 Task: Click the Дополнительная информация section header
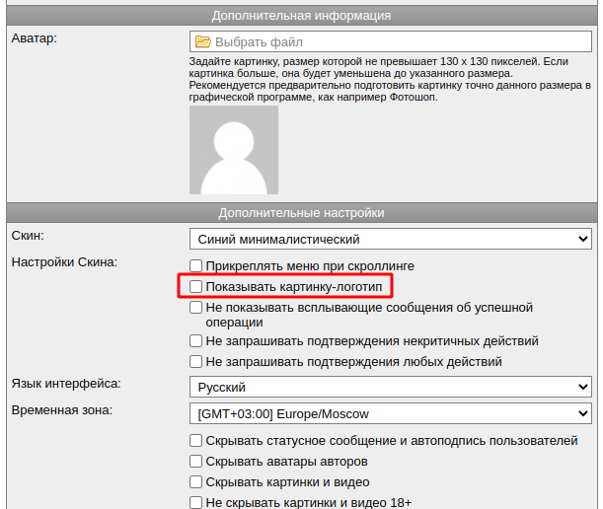click(x=301, y=16)
